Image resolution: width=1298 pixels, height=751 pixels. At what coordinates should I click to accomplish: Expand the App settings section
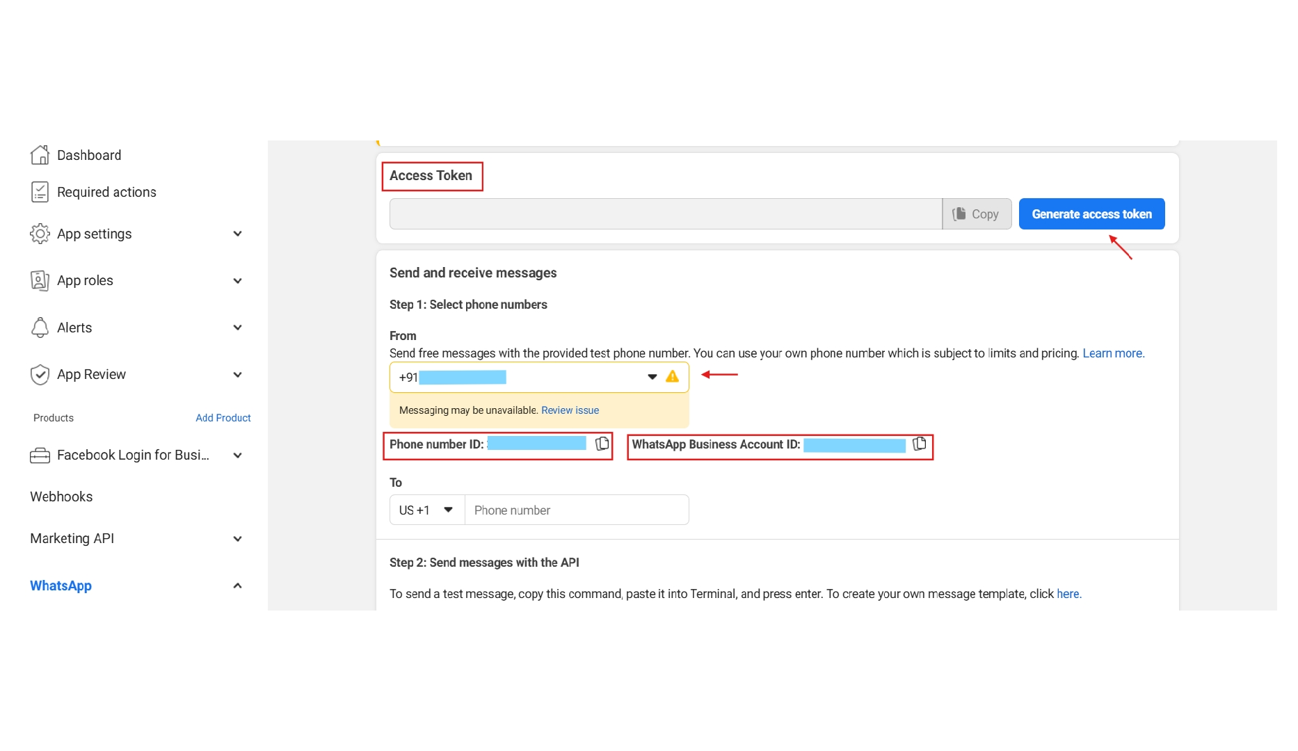click(237, 234)
